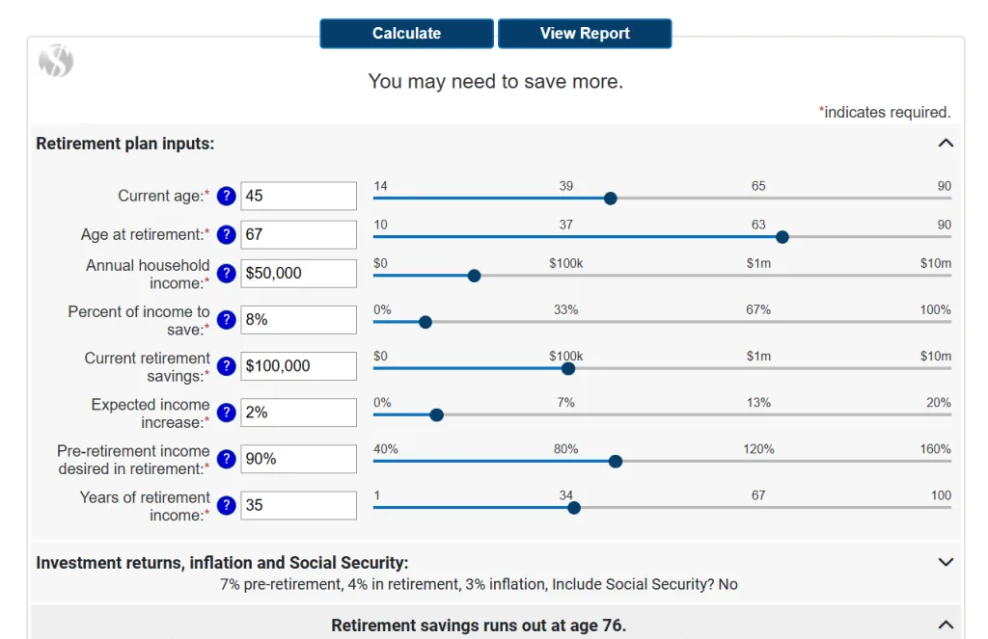The width and height of the screenshot is (988, 639).
Task: Click Annual household income help icon
Action: coord(226,274)
